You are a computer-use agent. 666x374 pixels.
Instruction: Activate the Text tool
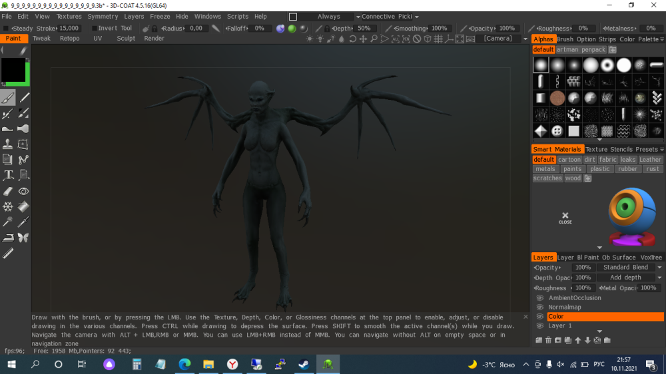(7, 175)
